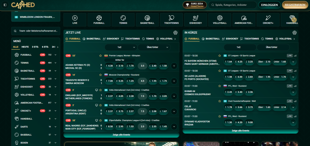This screenshot has height=146, width=310.
Task: Open the Eishockey sidebar menu item
Action: click(36, 87)
